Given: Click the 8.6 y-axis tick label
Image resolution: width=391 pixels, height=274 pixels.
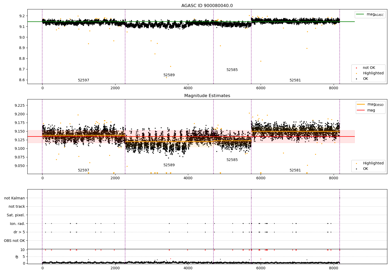Looking at the screenshot, I should tap(22, 80).
